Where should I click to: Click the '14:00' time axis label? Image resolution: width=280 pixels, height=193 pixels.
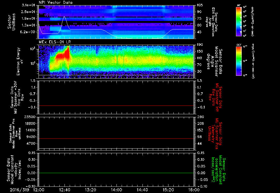point(116,190)
